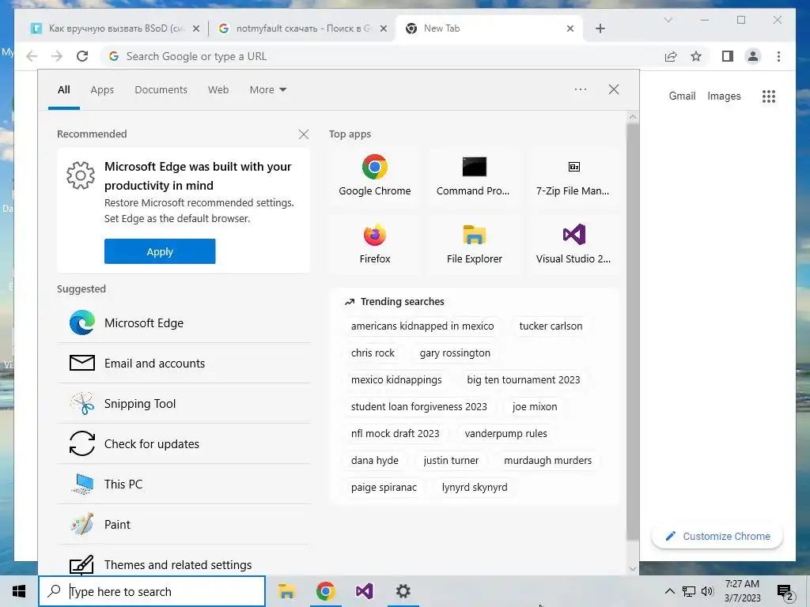Click the search panel scrollbar
This screenshot has width=810, height=607.
pyautogui.click(x=632, y=331)
